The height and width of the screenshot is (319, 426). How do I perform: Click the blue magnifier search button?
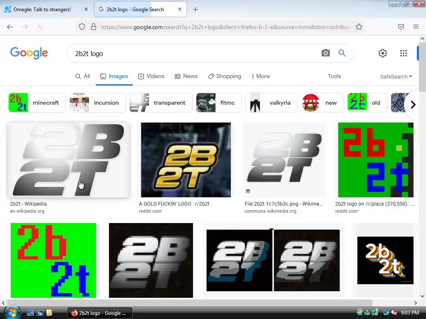click(342, 53)
